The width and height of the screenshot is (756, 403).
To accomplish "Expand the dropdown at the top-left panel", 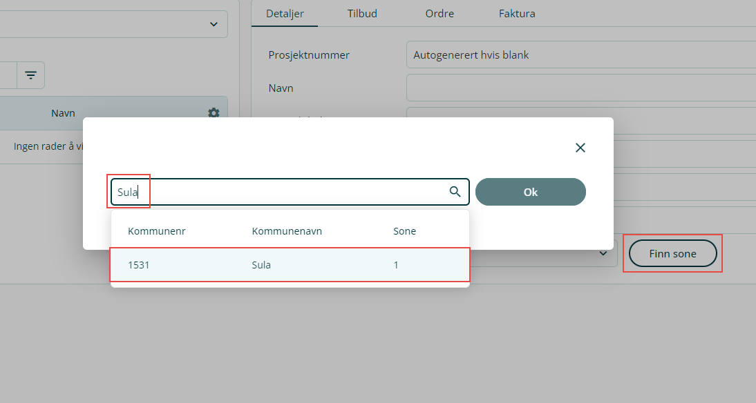I will click(x=213, y=24).
